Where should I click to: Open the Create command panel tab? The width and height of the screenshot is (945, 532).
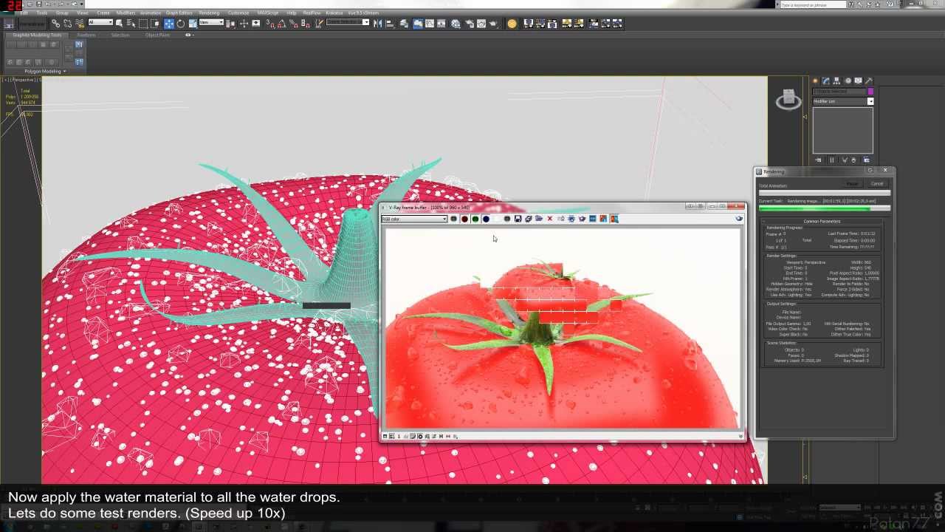tap(815, 81)
